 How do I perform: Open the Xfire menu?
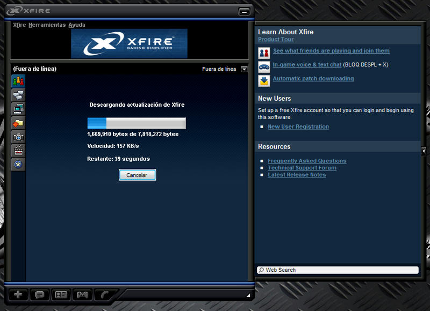click(x=19, y=25)
